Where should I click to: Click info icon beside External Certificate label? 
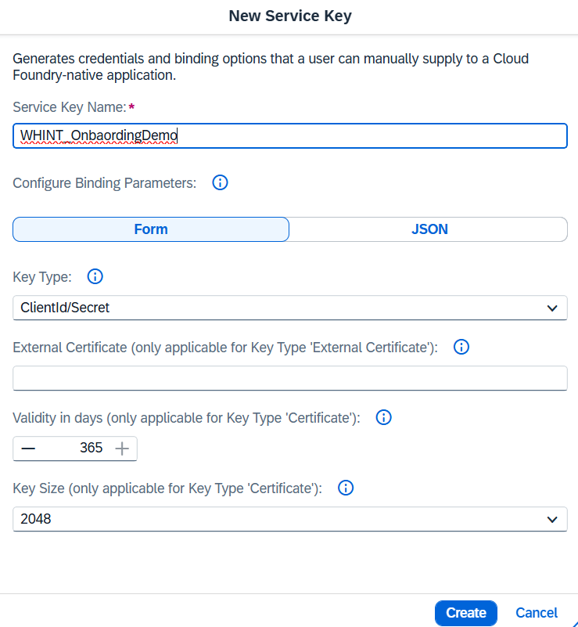click(461, 347)
